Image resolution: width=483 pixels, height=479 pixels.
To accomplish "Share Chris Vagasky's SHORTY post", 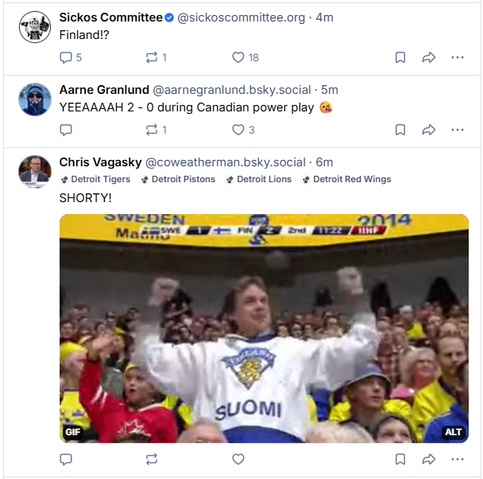I will click(x=429, y=459).
